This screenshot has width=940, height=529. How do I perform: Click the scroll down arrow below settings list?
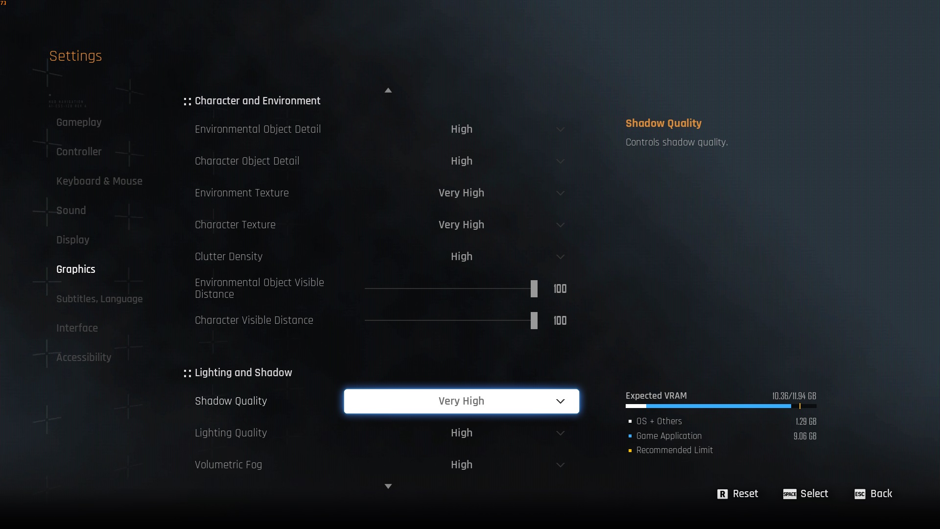coord(388,486)
